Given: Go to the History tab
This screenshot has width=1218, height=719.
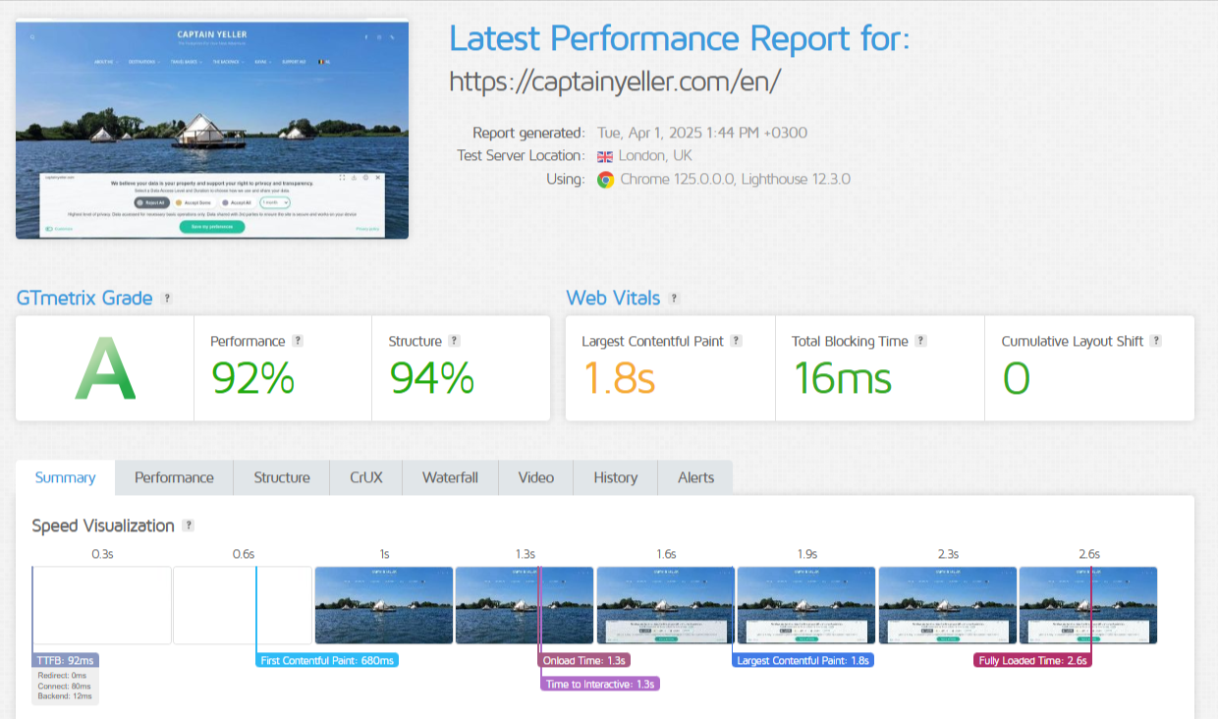Looking at the screenshot, I should pyautogui.click(x=616, y=477).
